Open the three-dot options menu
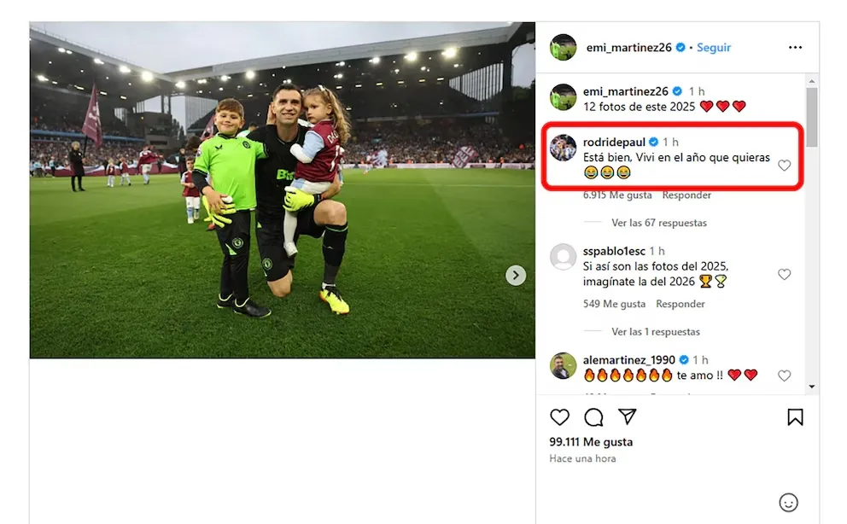Image resolution: width=847 pixels, height=524 pixels. point(795,48)
